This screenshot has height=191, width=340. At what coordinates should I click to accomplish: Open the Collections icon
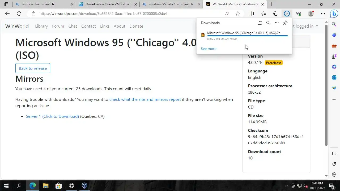pyautogui.click(x=275, y=14)
